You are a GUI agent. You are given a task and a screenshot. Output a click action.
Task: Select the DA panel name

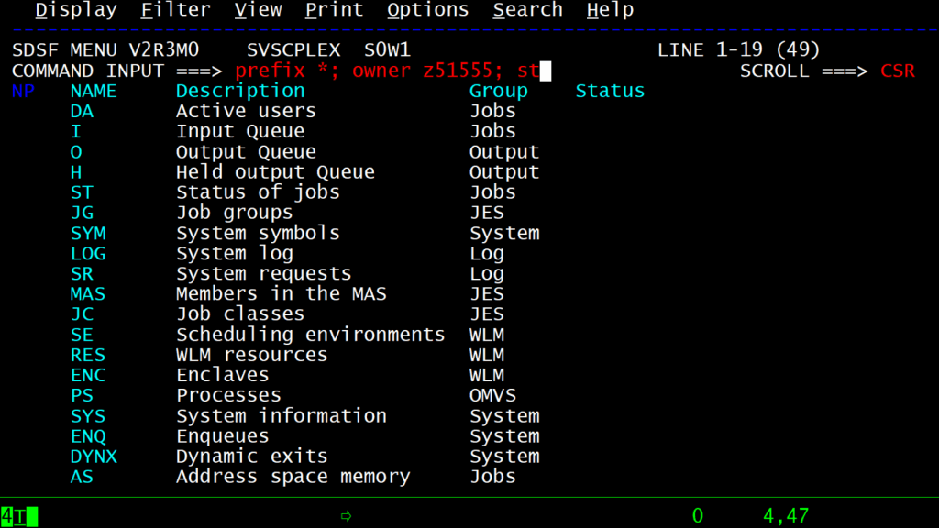(x=82, y=111)
